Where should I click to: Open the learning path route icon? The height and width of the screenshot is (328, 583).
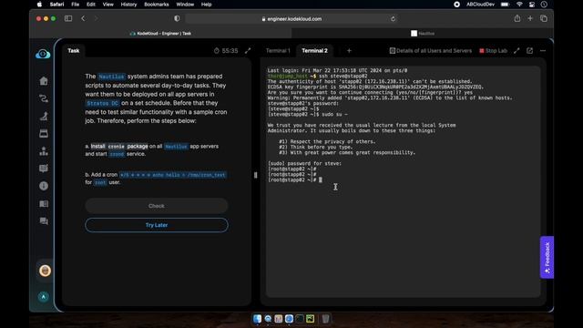pos(44,98)
